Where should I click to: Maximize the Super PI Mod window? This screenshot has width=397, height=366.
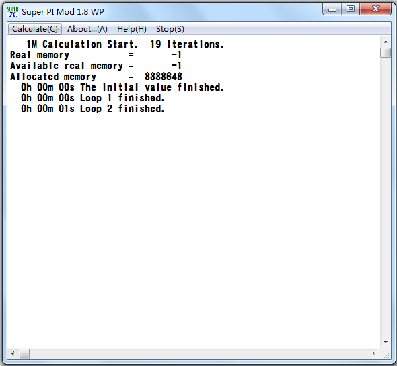coord(351,9)
